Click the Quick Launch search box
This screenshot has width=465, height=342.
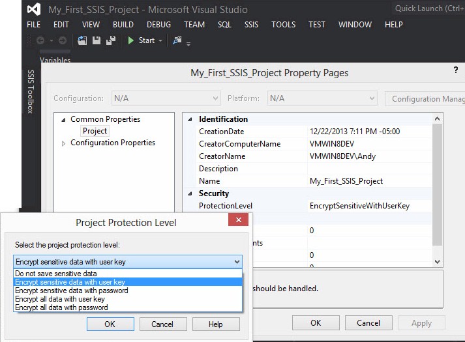tap(428, 8)
